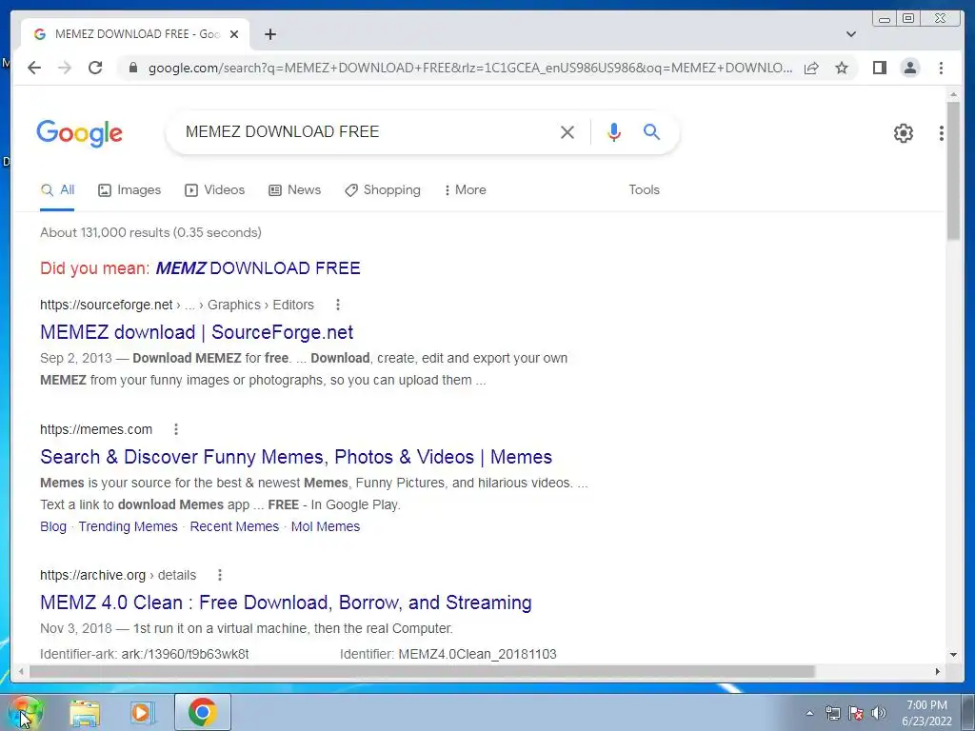Screen dimensions: 975x731
Task: Click the address bar URL
Action: (470, 68)
